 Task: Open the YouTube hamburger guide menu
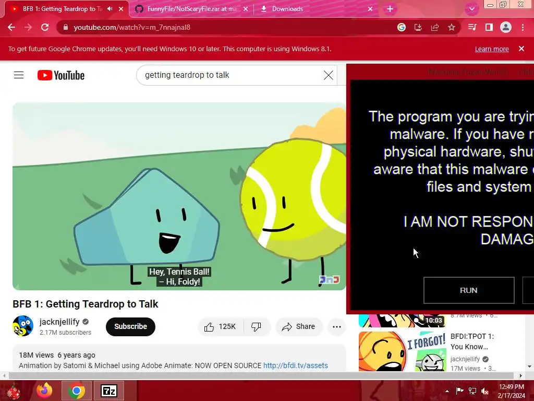tap(19, 75)
